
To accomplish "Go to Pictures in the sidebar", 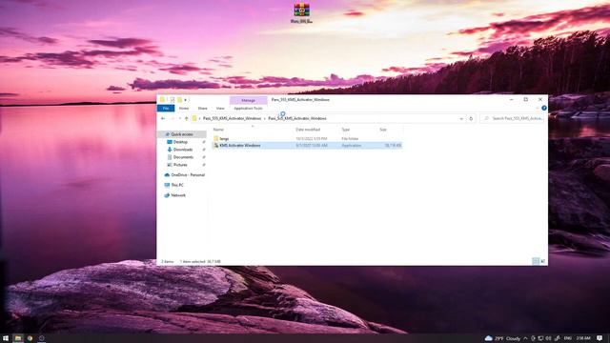I will point(180,165).
